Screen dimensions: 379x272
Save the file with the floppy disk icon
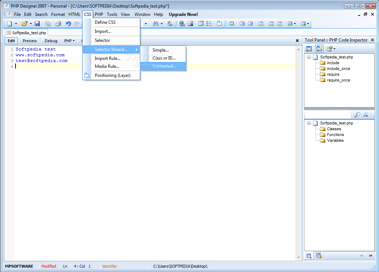(37, 23)
